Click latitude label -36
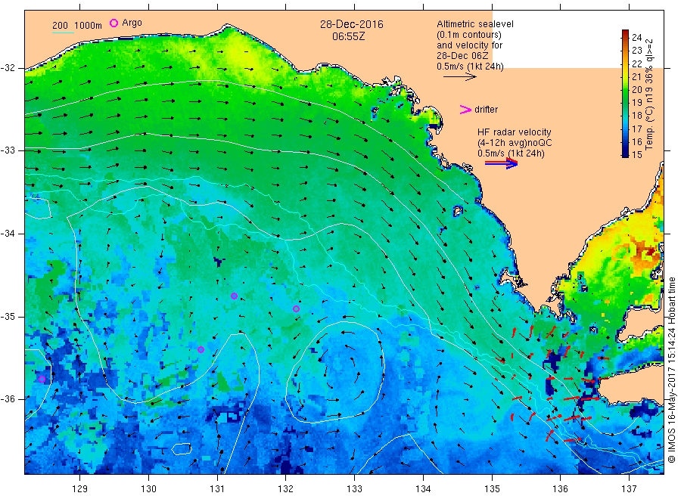681x499 pixels. [x=8, y=398]
